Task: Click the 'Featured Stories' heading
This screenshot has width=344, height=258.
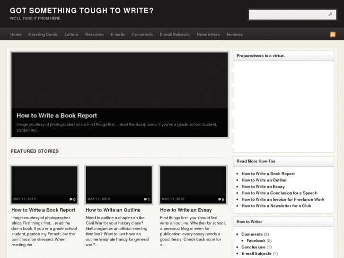Action: tap(35, 151)
